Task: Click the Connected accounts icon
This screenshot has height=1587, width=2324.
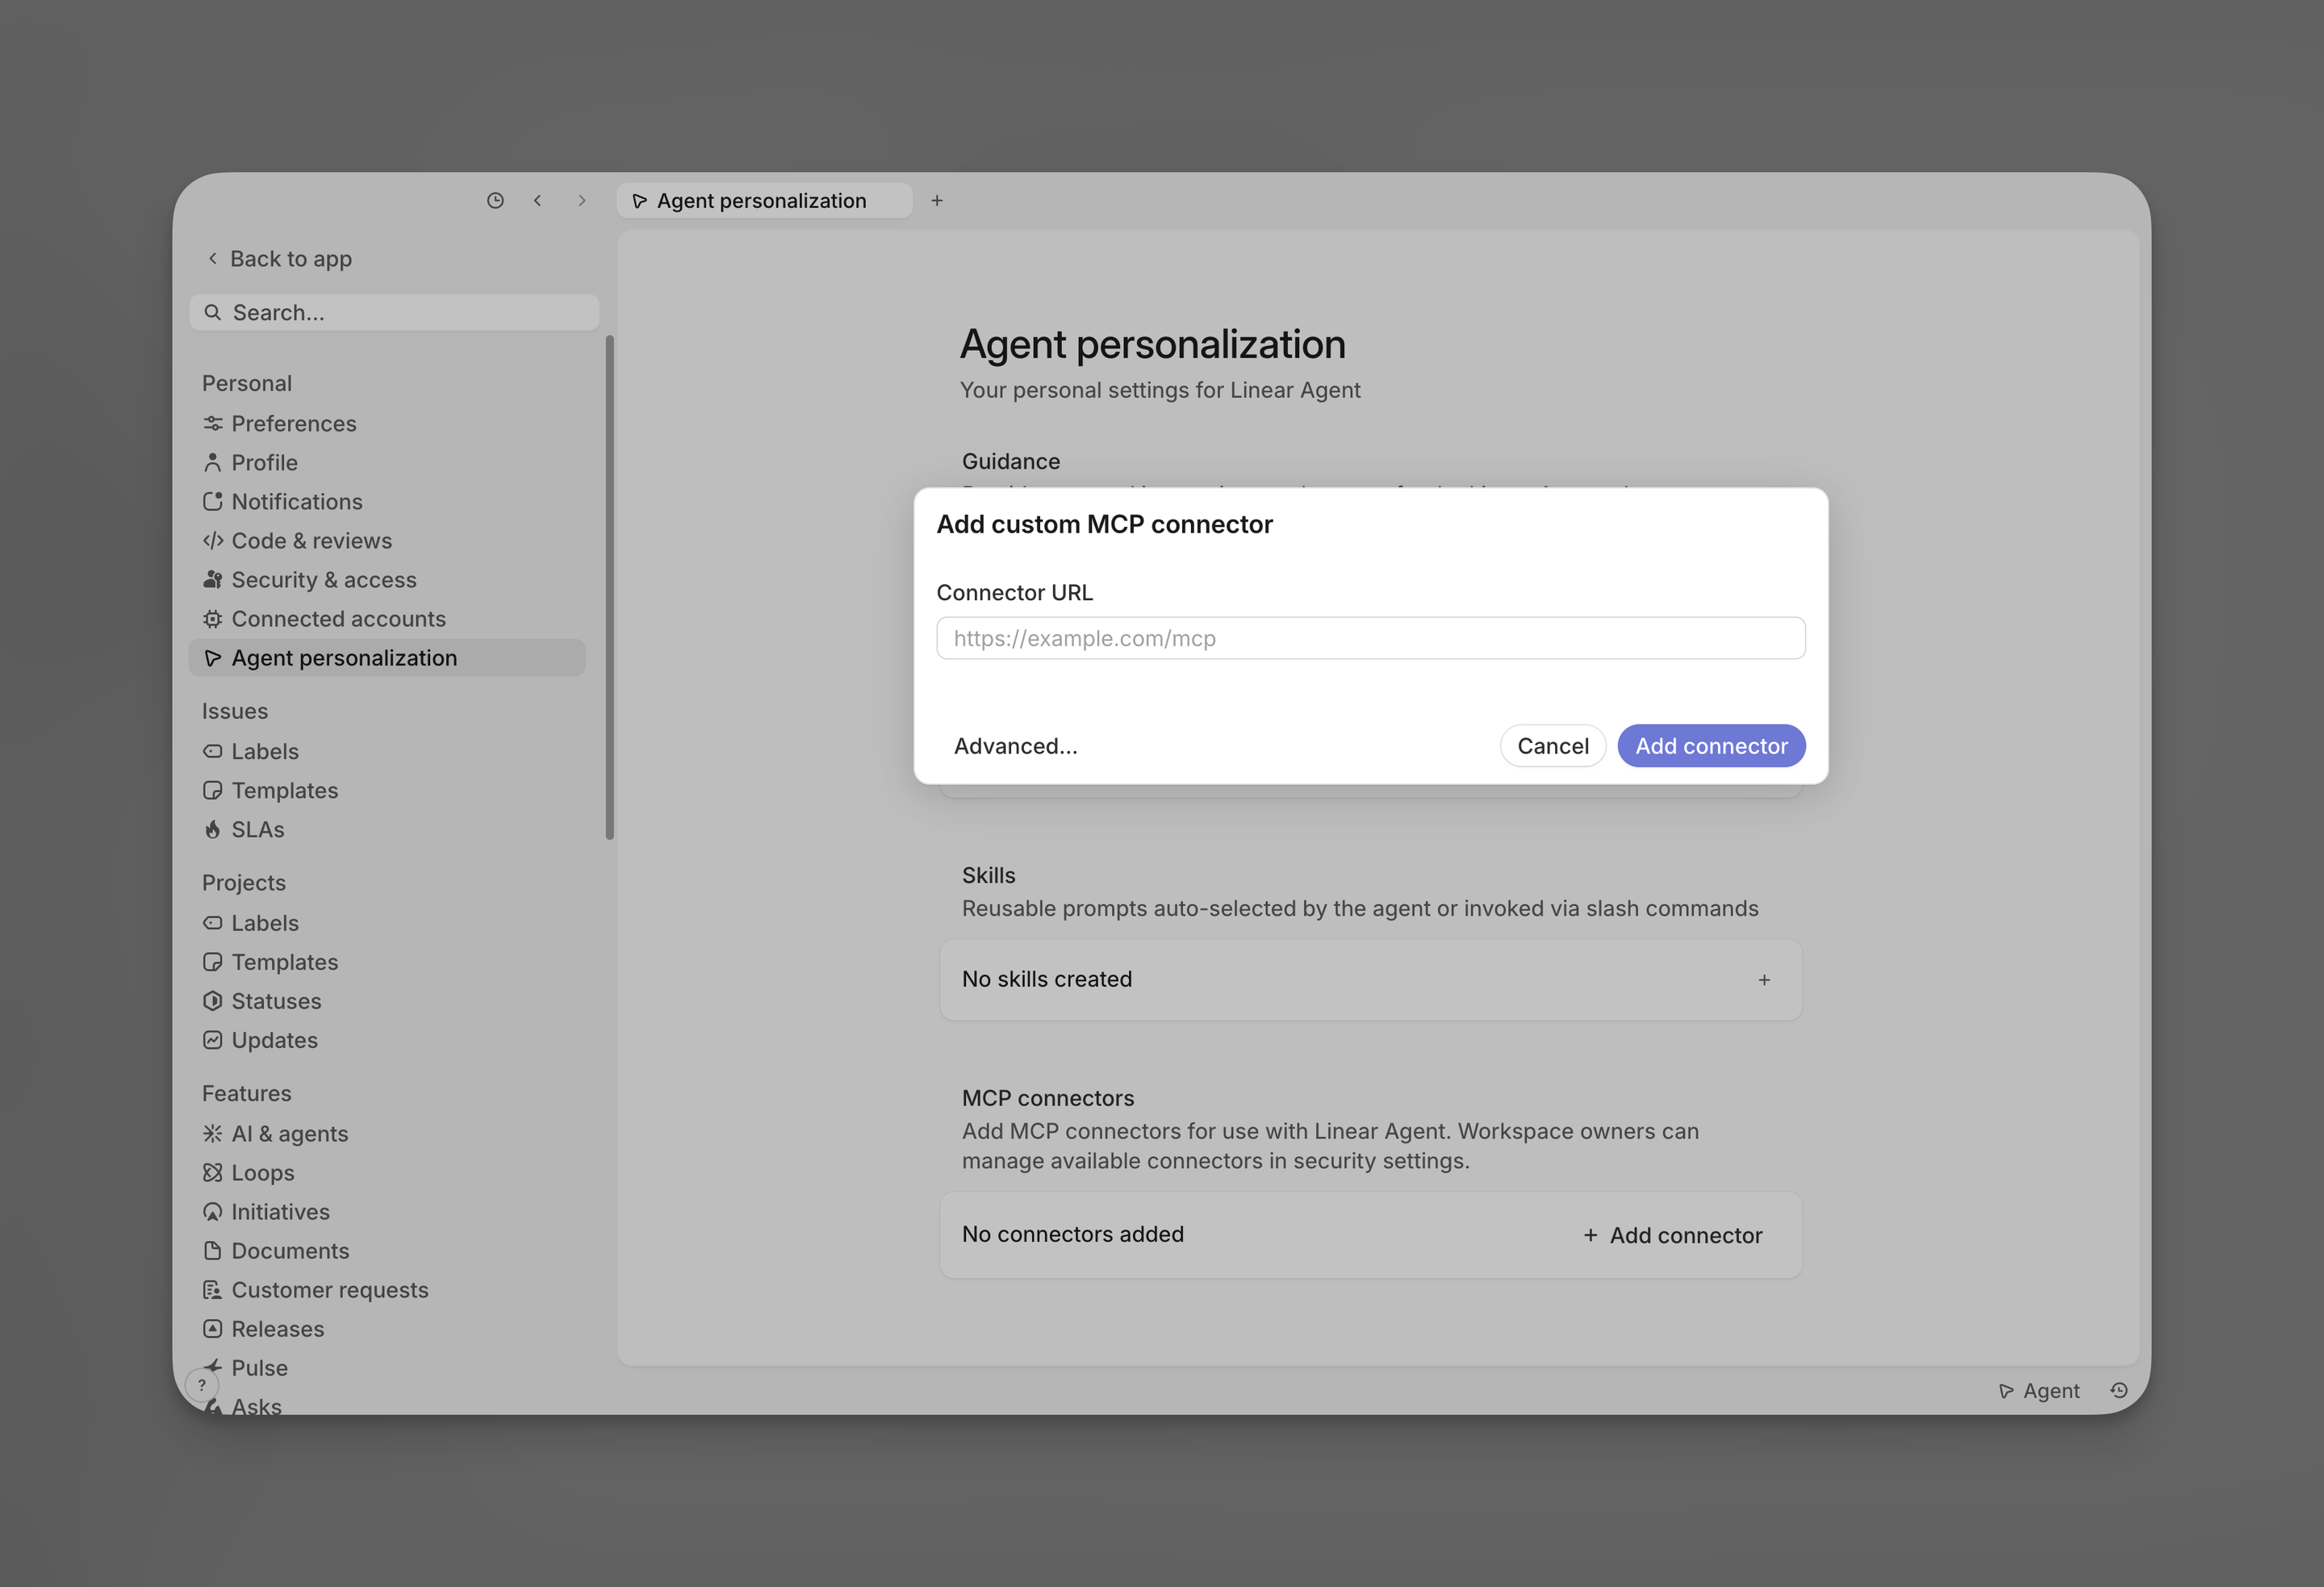Action: click(x=212, y=618)
